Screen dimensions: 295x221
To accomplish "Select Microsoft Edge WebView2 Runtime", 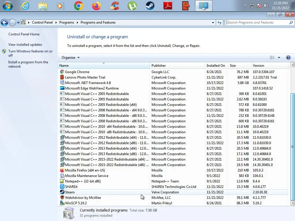I will click(173, 88).
